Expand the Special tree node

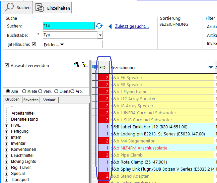pyautogui.click(x=6, y=174)
